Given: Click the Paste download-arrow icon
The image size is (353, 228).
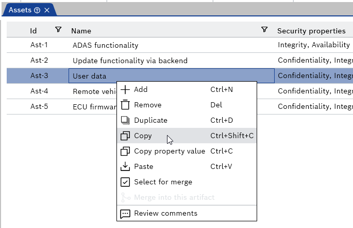Looking at the screenshot, I should point(125,167).
